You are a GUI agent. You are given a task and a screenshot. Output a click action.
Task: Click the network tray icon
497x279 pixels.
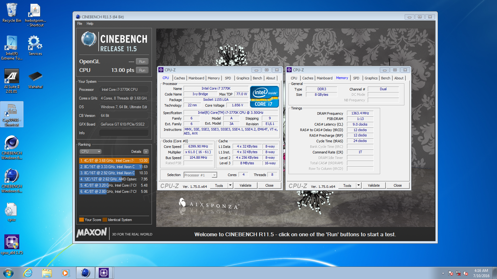point(458,273)
